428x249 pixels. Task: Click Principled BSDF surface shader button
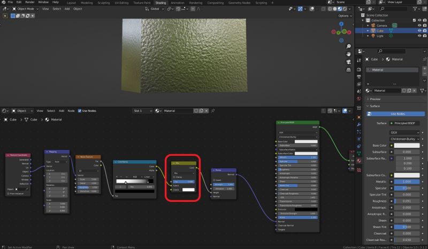click(404, 123)
